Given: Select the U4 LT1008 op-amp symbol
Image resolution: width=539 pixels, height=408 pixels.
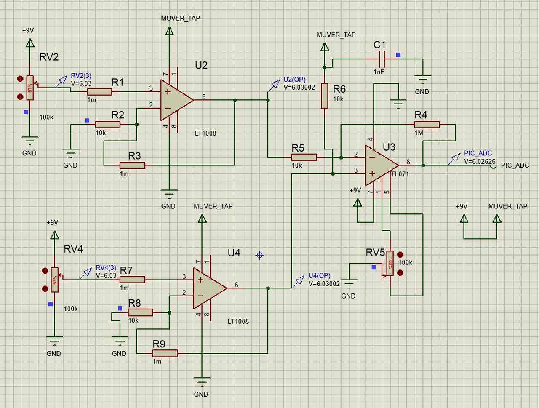Looking at the screenshot, I should coord(210,288).
